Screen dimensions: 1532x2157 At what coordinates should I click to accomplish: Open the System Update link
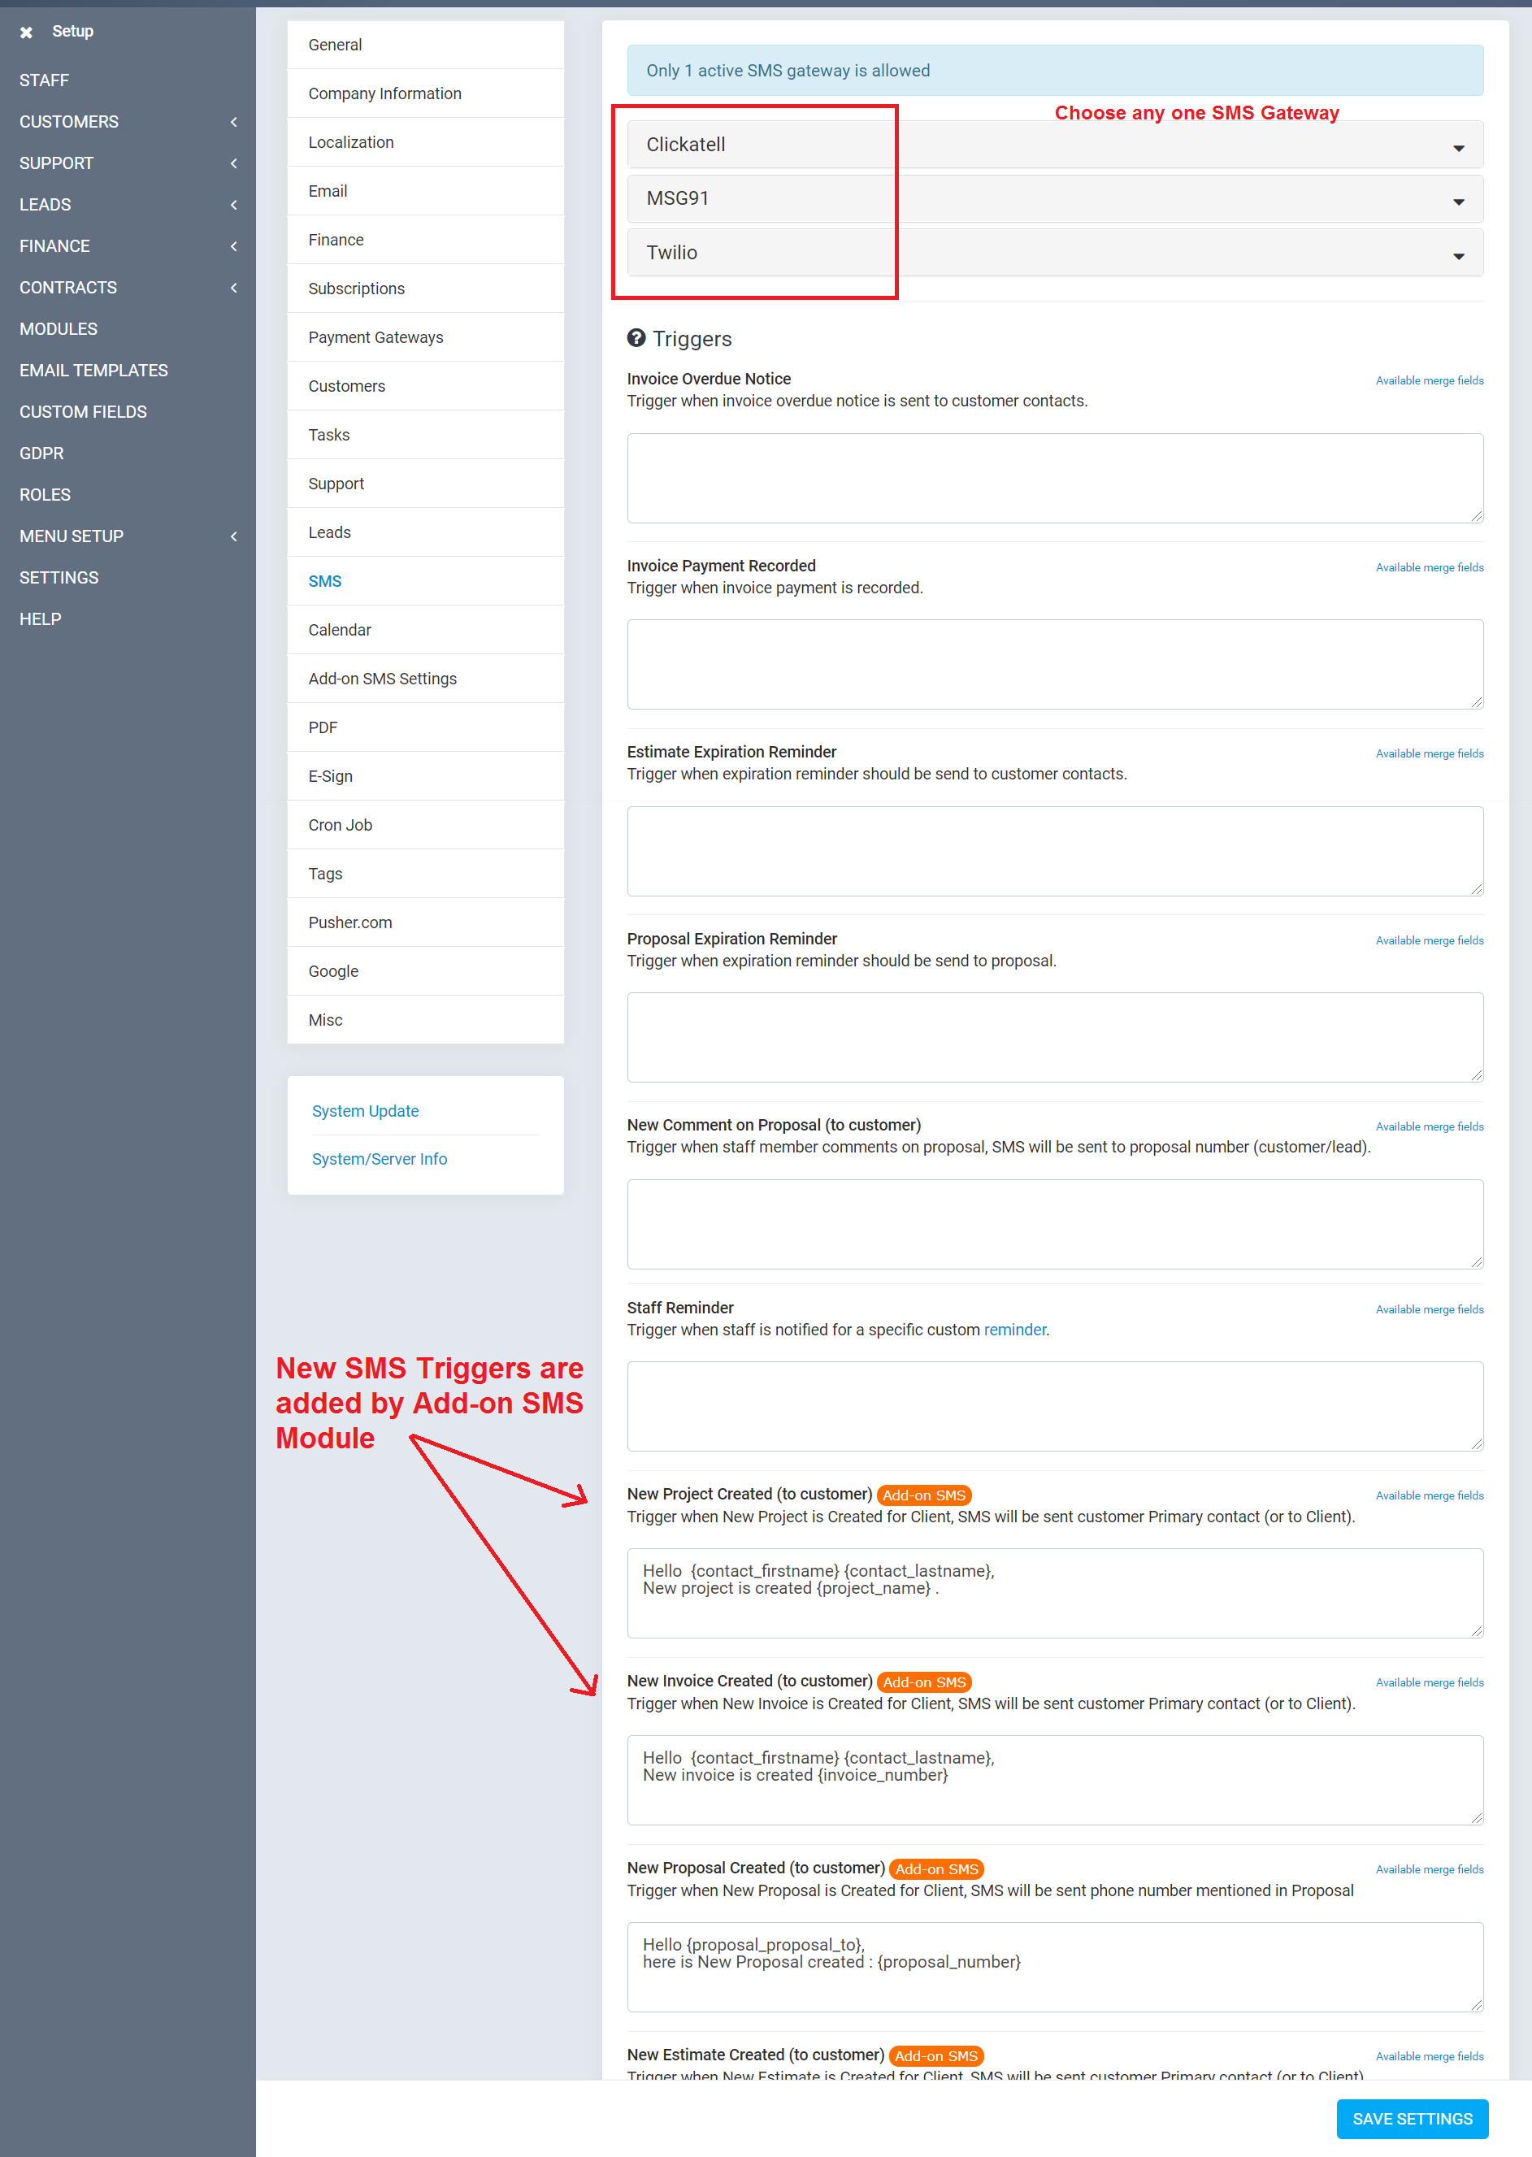tap(365, 1111)
